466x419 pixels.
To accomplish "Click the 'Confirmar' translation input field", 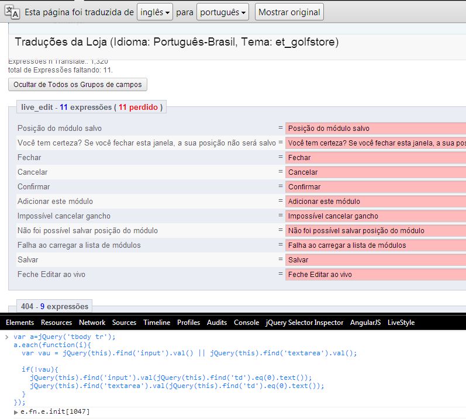I will (x=375, y=186).
